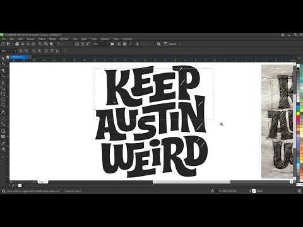The image size is (303, 227).
Task: Select the Drop Shadow tool
Action: tap(3, 131)
